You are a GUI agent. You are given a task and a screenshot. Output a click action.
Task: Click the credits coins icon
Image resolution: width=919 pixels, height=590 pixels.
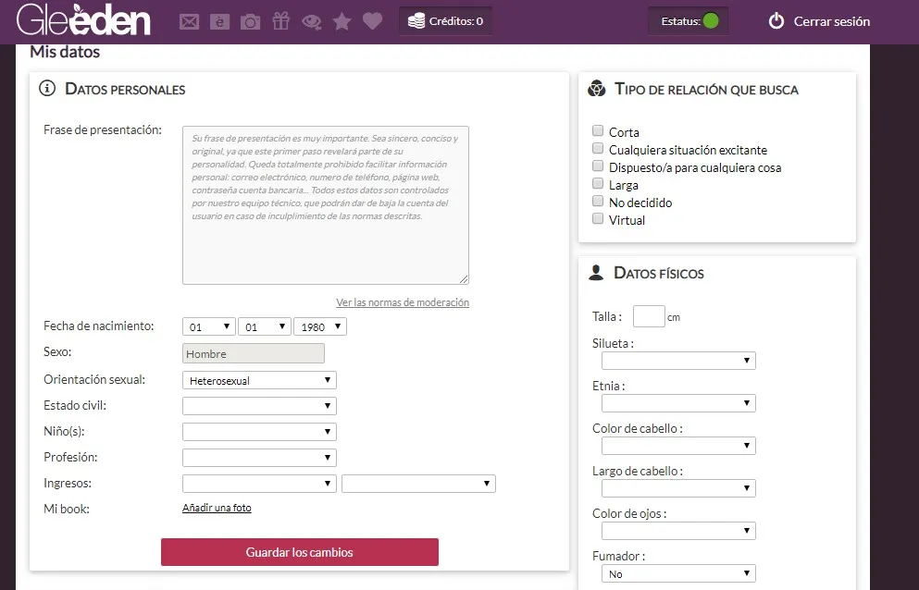416,21
